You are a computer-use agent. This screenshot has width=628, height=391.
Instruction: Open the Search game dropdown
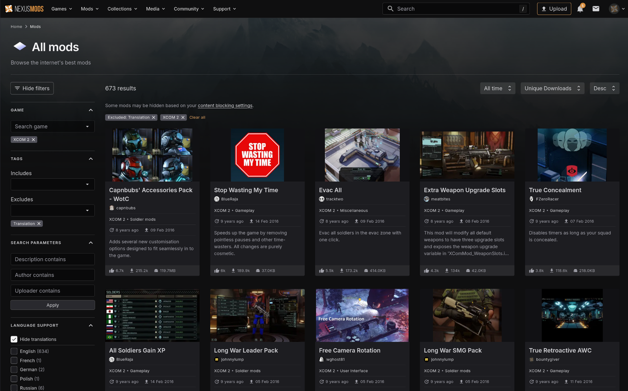[x=52, y=126]
